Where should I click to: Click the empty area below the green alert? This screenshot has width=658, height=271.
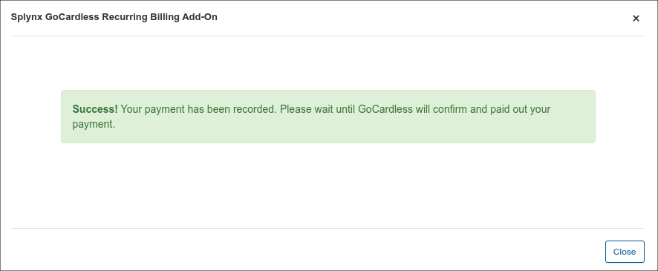click(x=328, y=185)
